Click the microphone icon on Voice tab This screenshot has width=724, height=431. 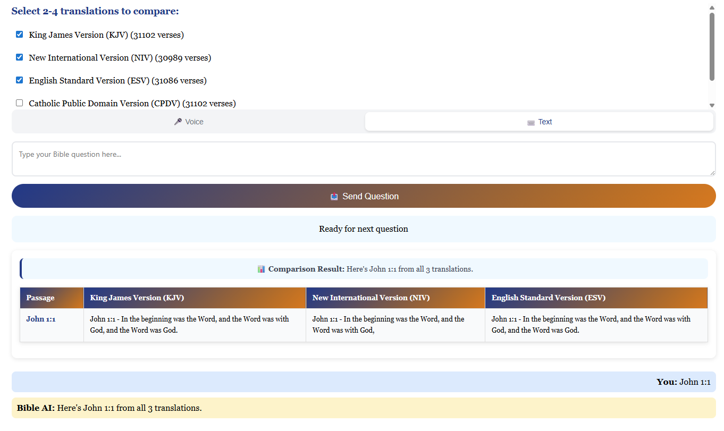pos(178,122)
